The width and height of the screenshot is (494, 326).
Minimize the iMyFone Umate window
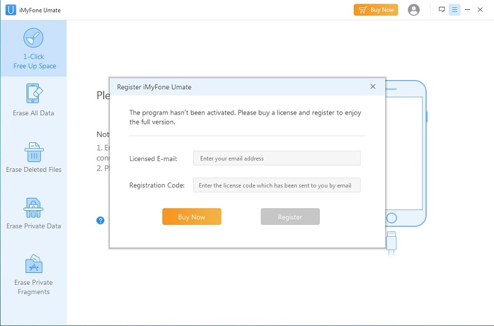tap(467, 10)
